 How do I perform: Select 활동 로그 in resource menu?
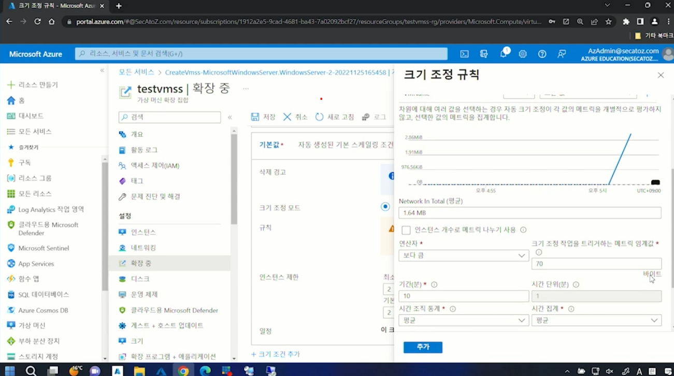144,150
